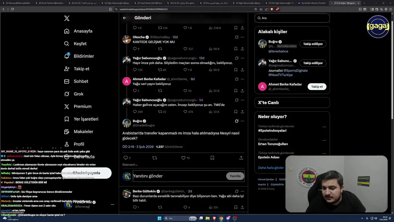This screenshot has width=394, height=222.
Task: Open Keşfet explore page
Action: 75,44
